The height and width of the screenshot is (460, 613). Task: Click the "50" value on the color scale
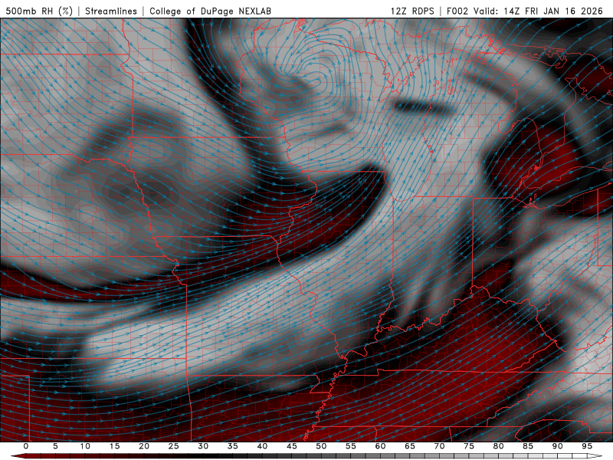(321, 446)
